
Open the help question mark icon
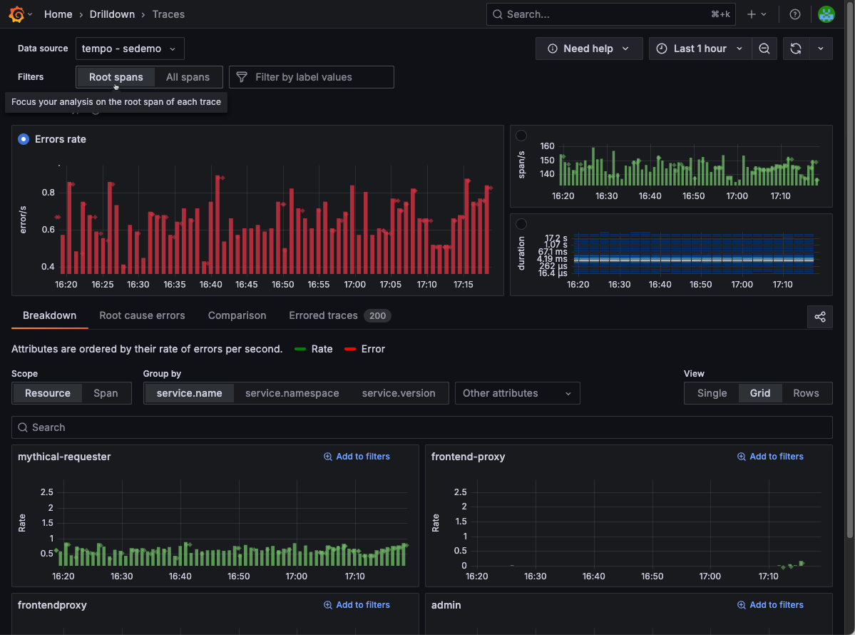pos(795,14)
